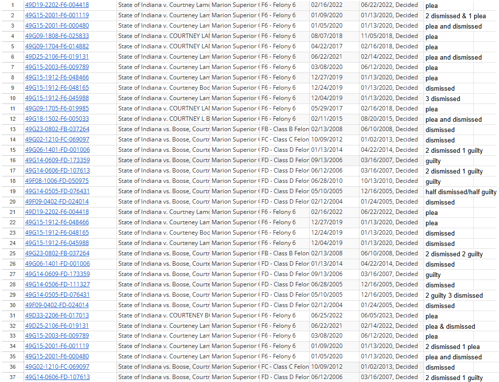
Task: Open case 49G23-0802-FB-037264
Action: (x=57, y=129)
